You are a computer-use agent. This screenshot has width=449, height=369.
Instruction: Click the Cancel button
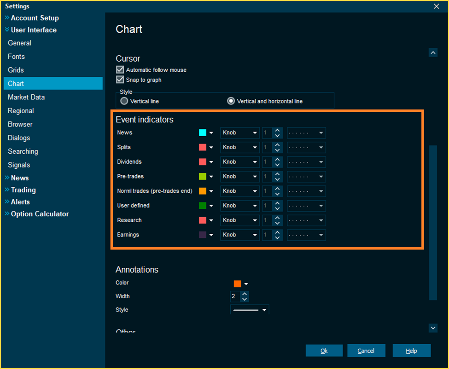tap(366, 351)
